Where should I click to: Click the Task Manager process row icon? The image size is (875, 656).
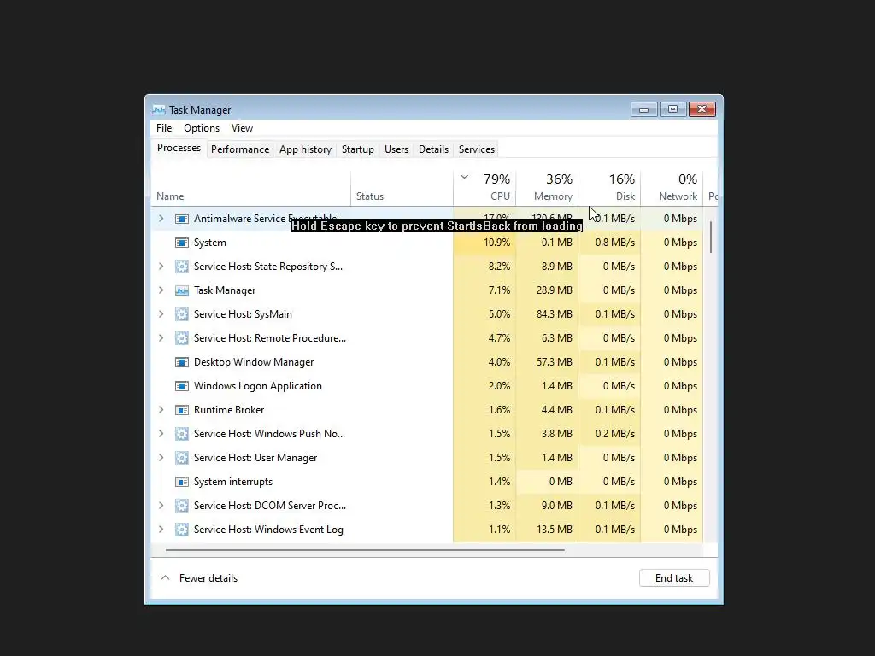pos(181,290)
